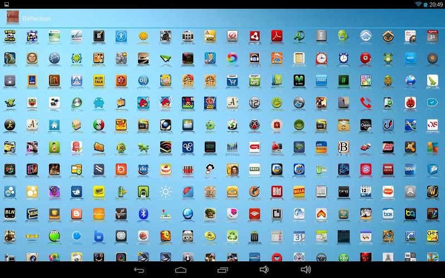The height and width of the screenshot is (278, 445).
Task: Tap the Bank of America icon
Action: [x=255, y=214]
